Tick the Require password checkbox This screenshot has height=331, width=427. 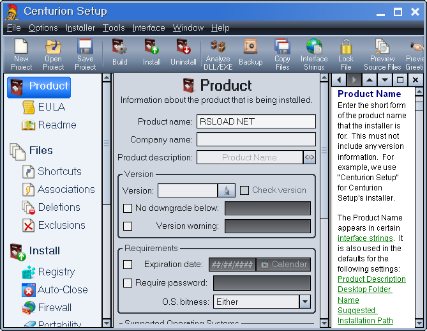pyautogui.click(x=128, y=283)
